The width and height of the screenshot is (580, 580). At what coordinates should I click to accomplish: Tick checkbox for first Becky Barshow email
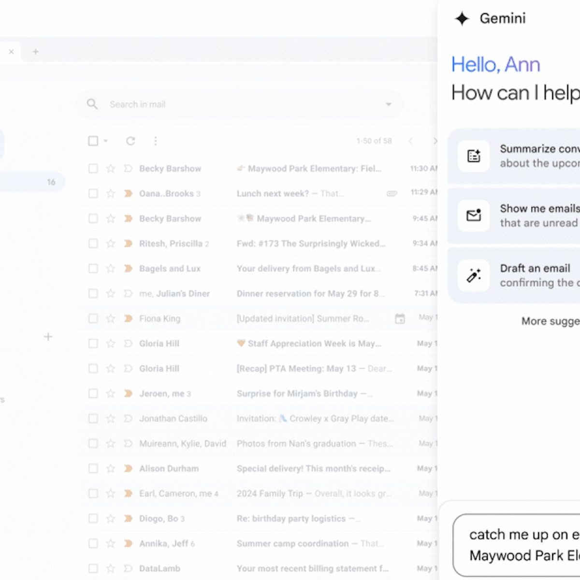pyautogui.click(x=93, y=169)
